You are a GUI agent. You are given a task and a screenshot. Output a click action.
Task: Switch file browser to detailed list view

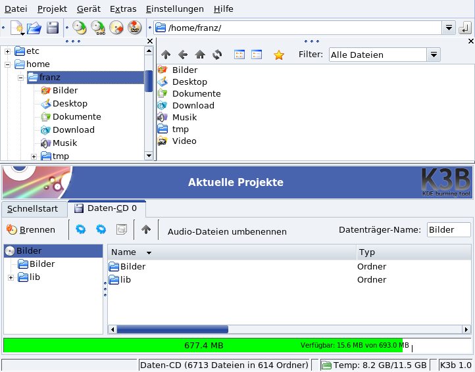pyautogui.click(x=257, y=55)
